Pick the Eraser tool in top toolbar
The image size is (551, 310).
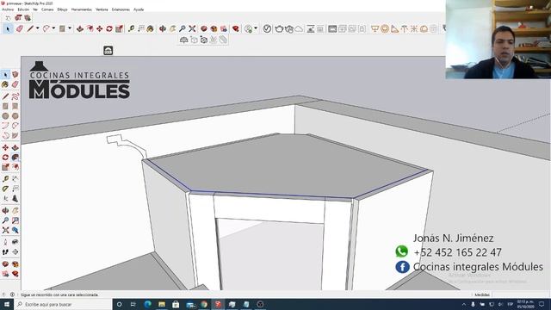(x=20, y=28)
